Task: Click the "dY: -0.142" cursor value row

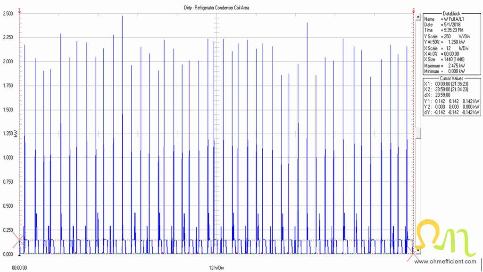Action: [451, 112]
